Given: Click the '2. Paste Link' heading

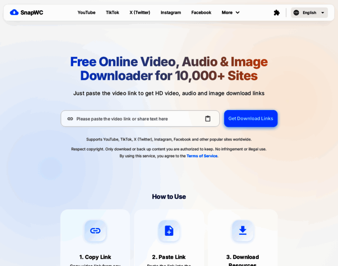Looking at the screenshot, I should pyautogui.click(x=169, y=257).
